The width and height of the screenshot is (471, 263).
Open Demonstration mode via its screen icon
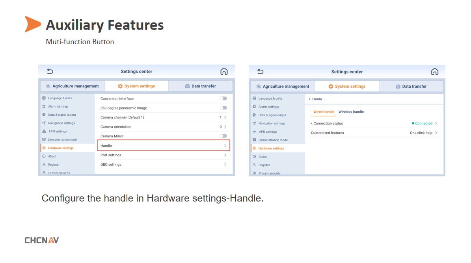pyautogui.click(x=44, y=139)
